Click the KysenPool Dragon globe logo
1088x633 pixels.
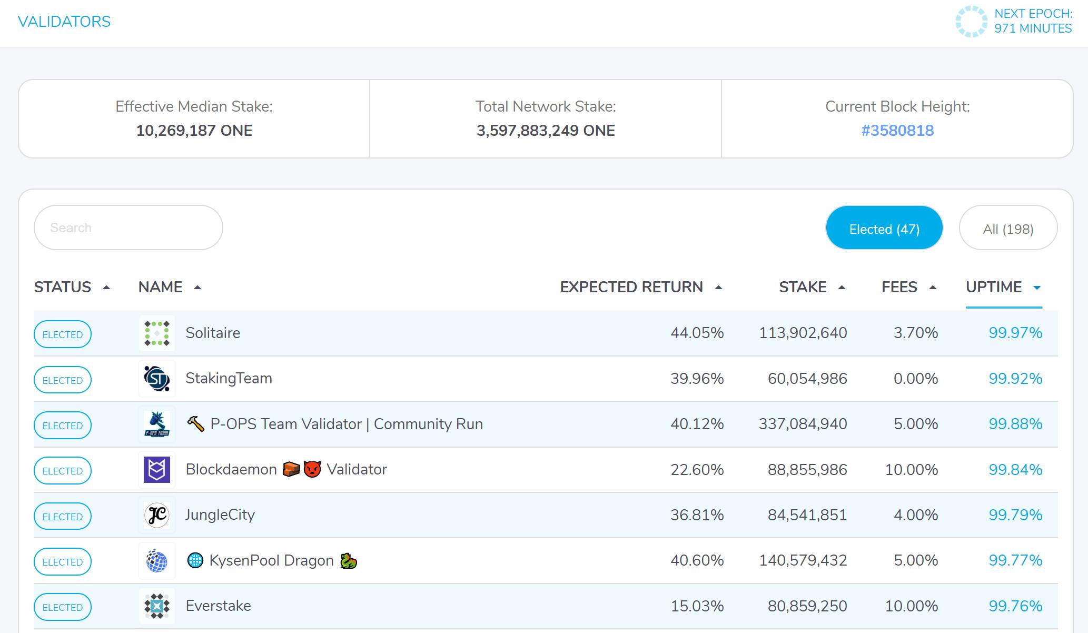pyautogui.click(x=157, y=561)
